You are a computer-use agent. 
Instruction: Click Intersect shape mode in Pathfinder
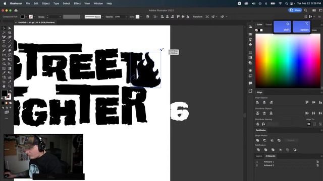[x=272, y=140]
